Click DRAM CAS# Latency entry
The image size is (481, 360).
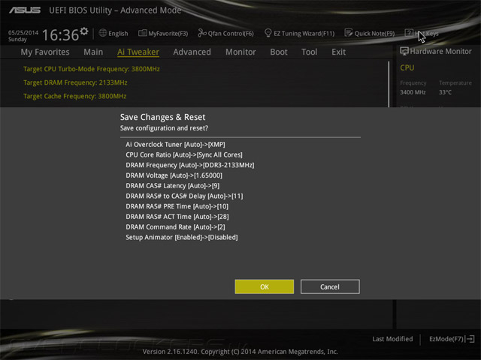[172, 186]
